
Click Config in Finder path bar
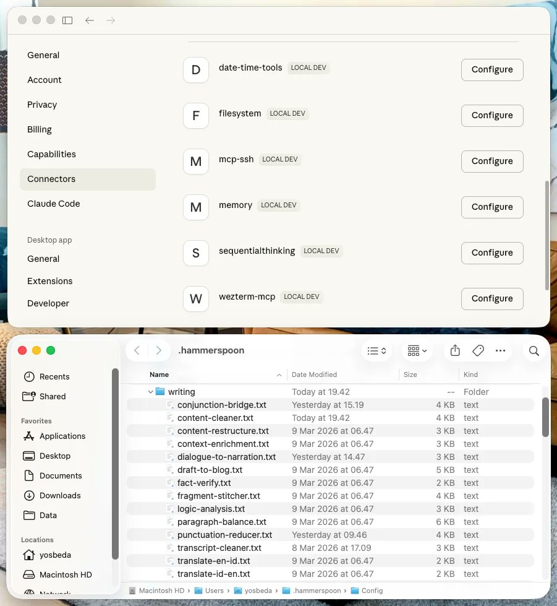tap(367, 591)
